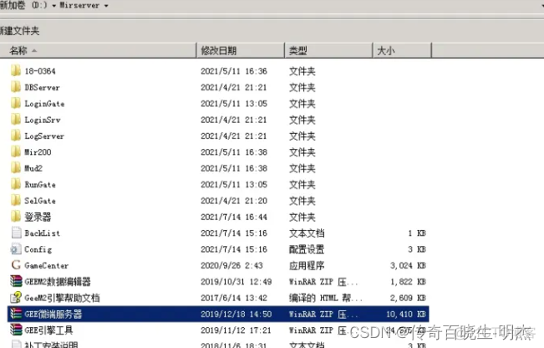Select the GeeM2引擎帮助文档 file name

pos(62,298)
